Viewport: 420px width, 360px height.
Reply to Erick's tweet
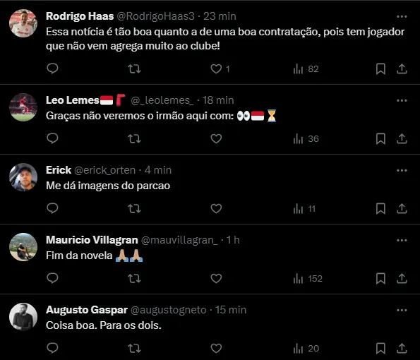coord(52,208)
